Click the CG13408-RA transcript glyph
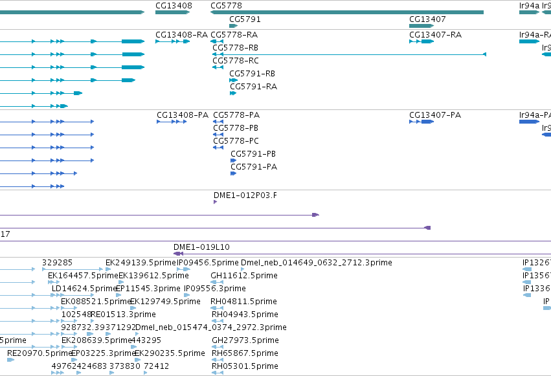The height and width of the screenshot is (376, 551). click(172, 41)
